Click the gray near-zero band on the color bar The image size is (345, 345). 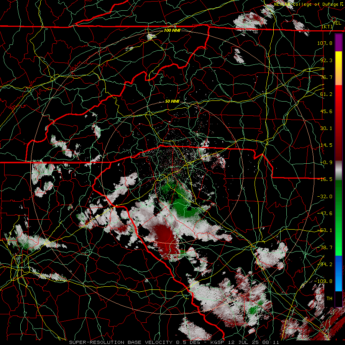(x=338, y=171)
